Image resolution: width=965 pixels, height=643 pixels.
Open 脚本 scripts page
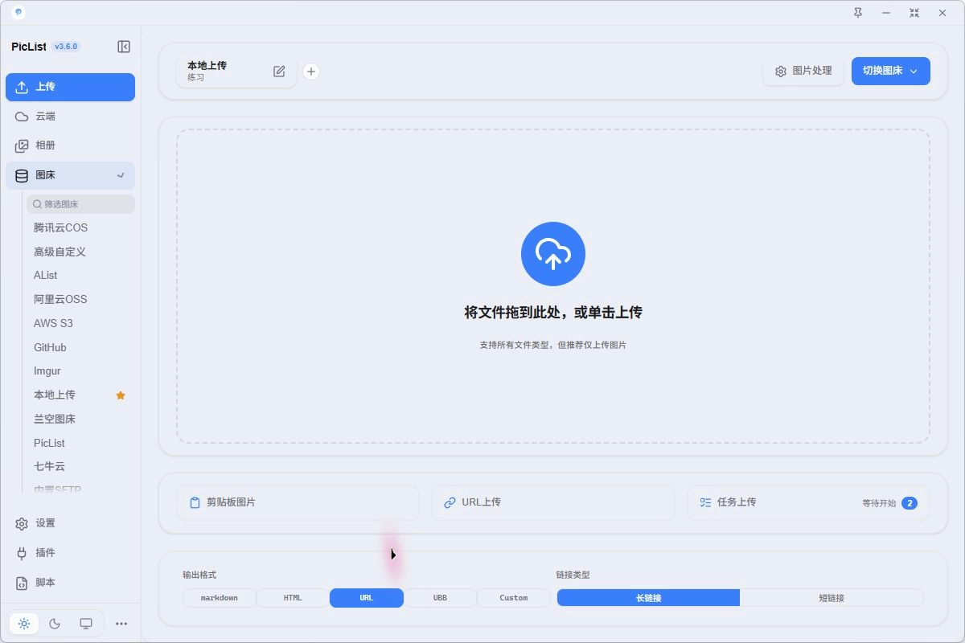click(70, 582)
